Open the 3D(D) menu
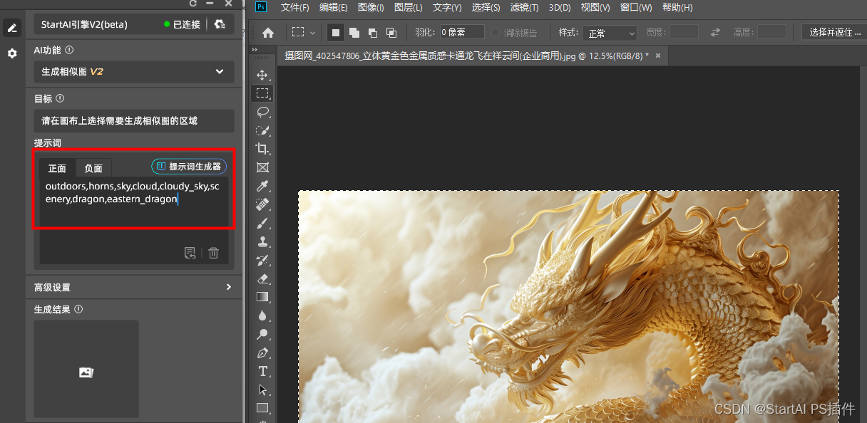Image resolution: width=867 pixels, height=423 pixels. tap(560, 8)
